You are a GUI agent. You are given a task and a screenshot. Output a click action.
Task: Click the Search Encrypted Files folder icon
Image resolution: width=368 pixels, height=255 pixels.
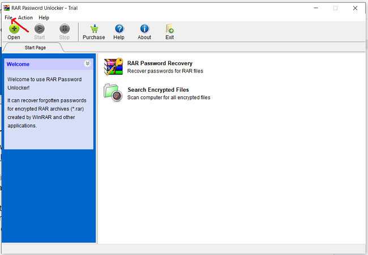pyautogui.click(x=113, y=93)
